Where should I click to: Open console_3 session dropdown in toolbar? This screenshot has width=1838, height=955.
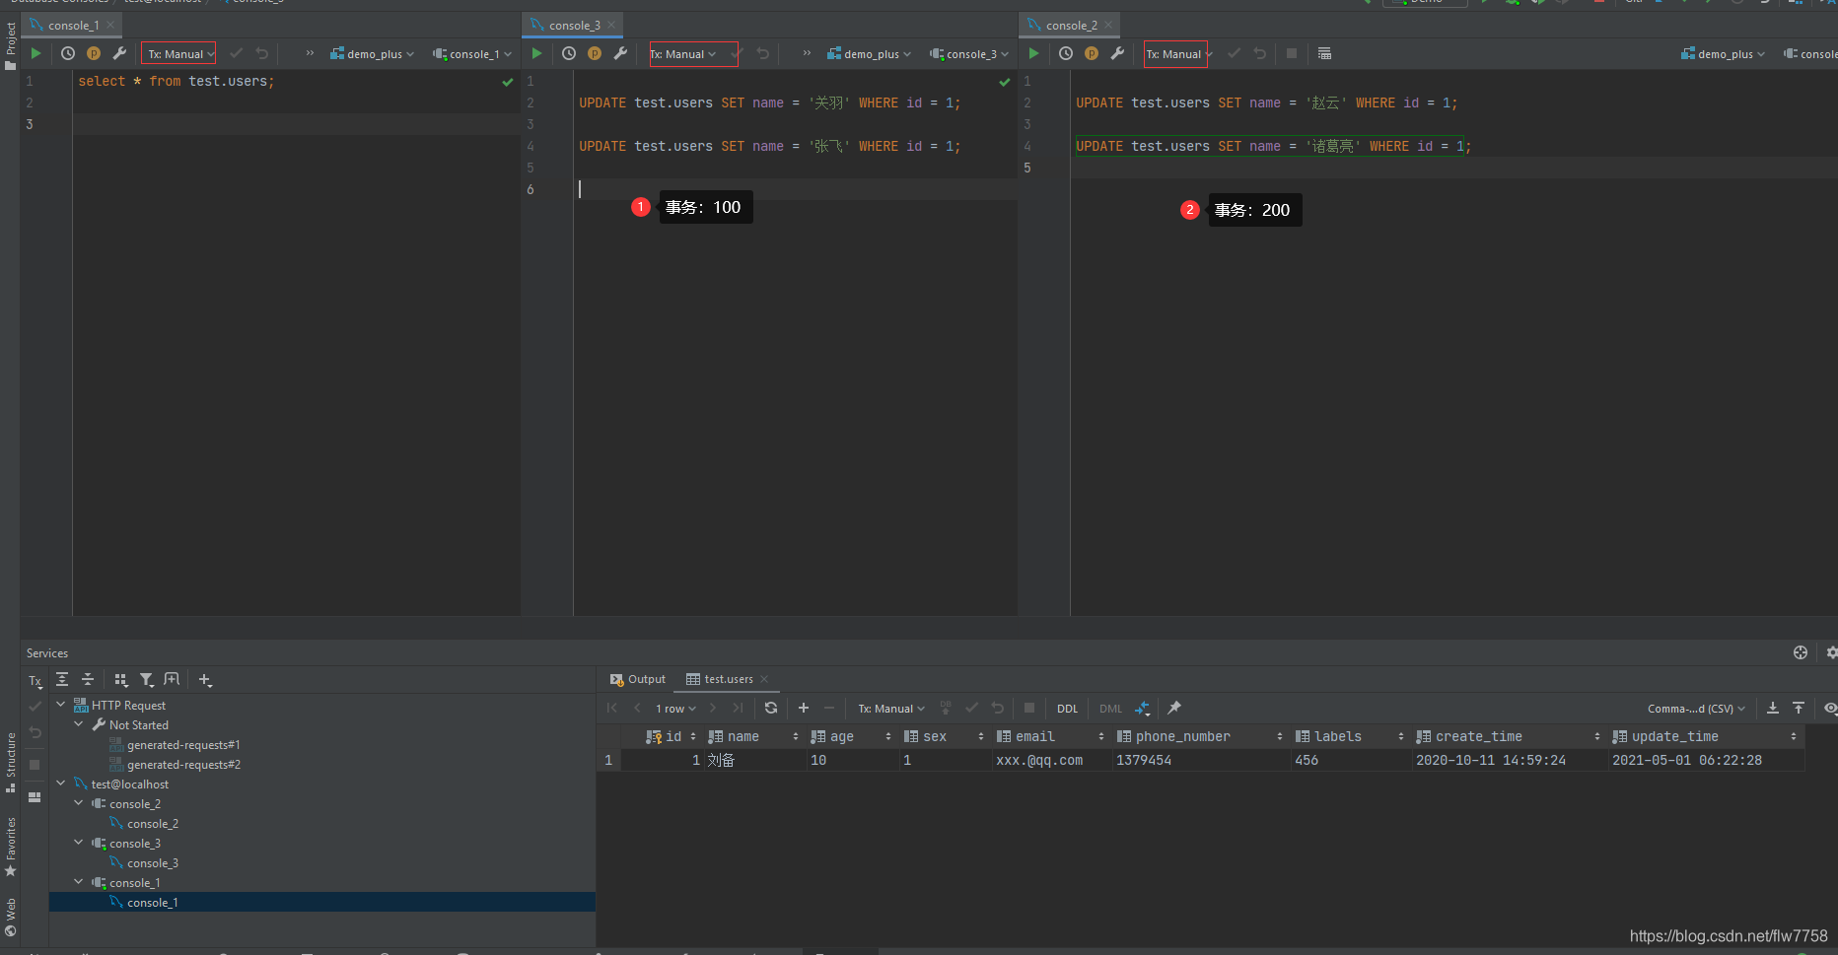[969, 54]
